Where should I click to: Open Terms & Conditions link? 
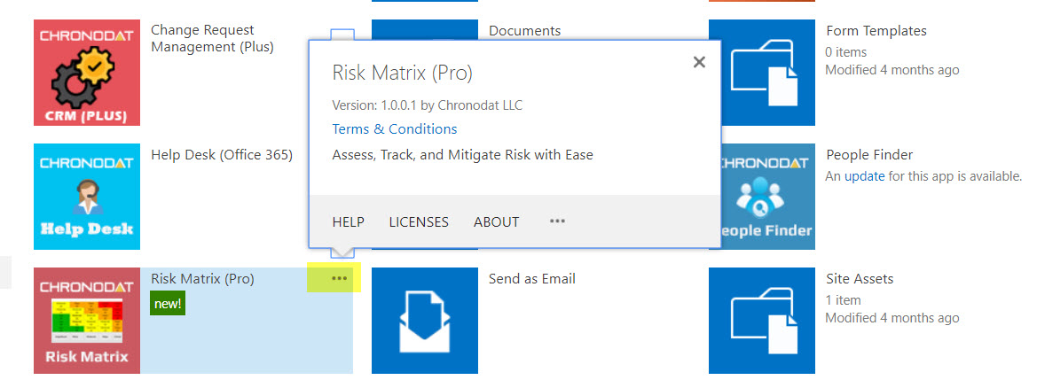[x=394, y=128]
